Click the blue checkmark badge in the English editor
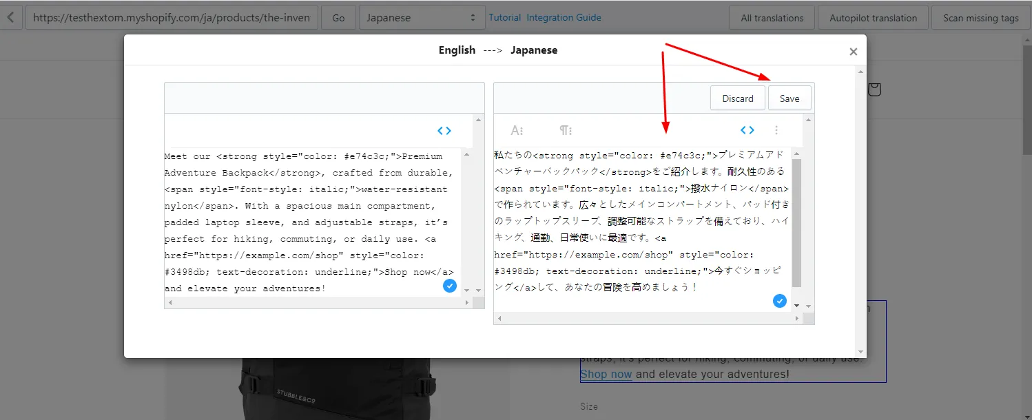Image resolution: width=1032 pixels, height=420 pixels. [x=450, y=286]
